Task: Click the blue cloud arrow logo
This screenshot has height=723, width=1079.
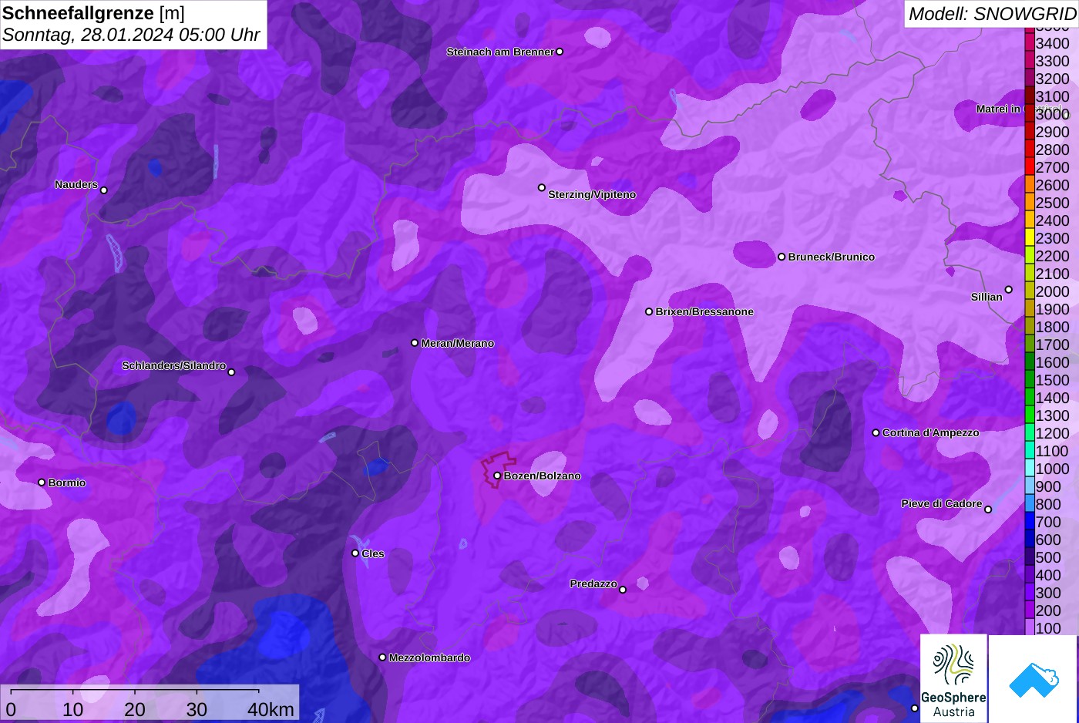Action: coord(1033,678)
